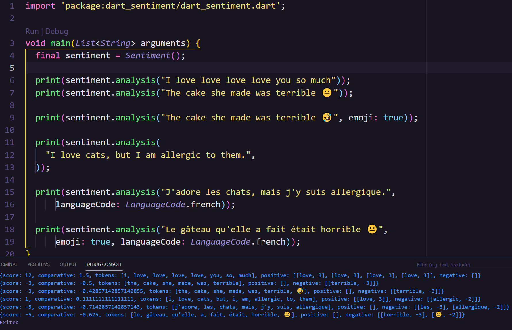The height and width of the screenshot is (330, 512).
Task: Click the string "I love cats, but I am allergic to them."
Action: (x=148, y=155)
